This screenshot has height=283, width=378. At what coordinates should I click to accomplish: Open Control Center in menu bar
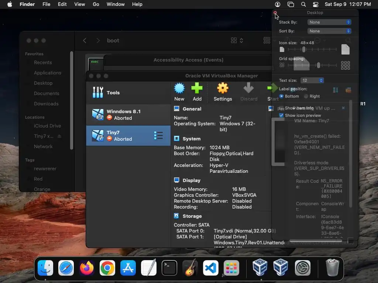point(316,4)
